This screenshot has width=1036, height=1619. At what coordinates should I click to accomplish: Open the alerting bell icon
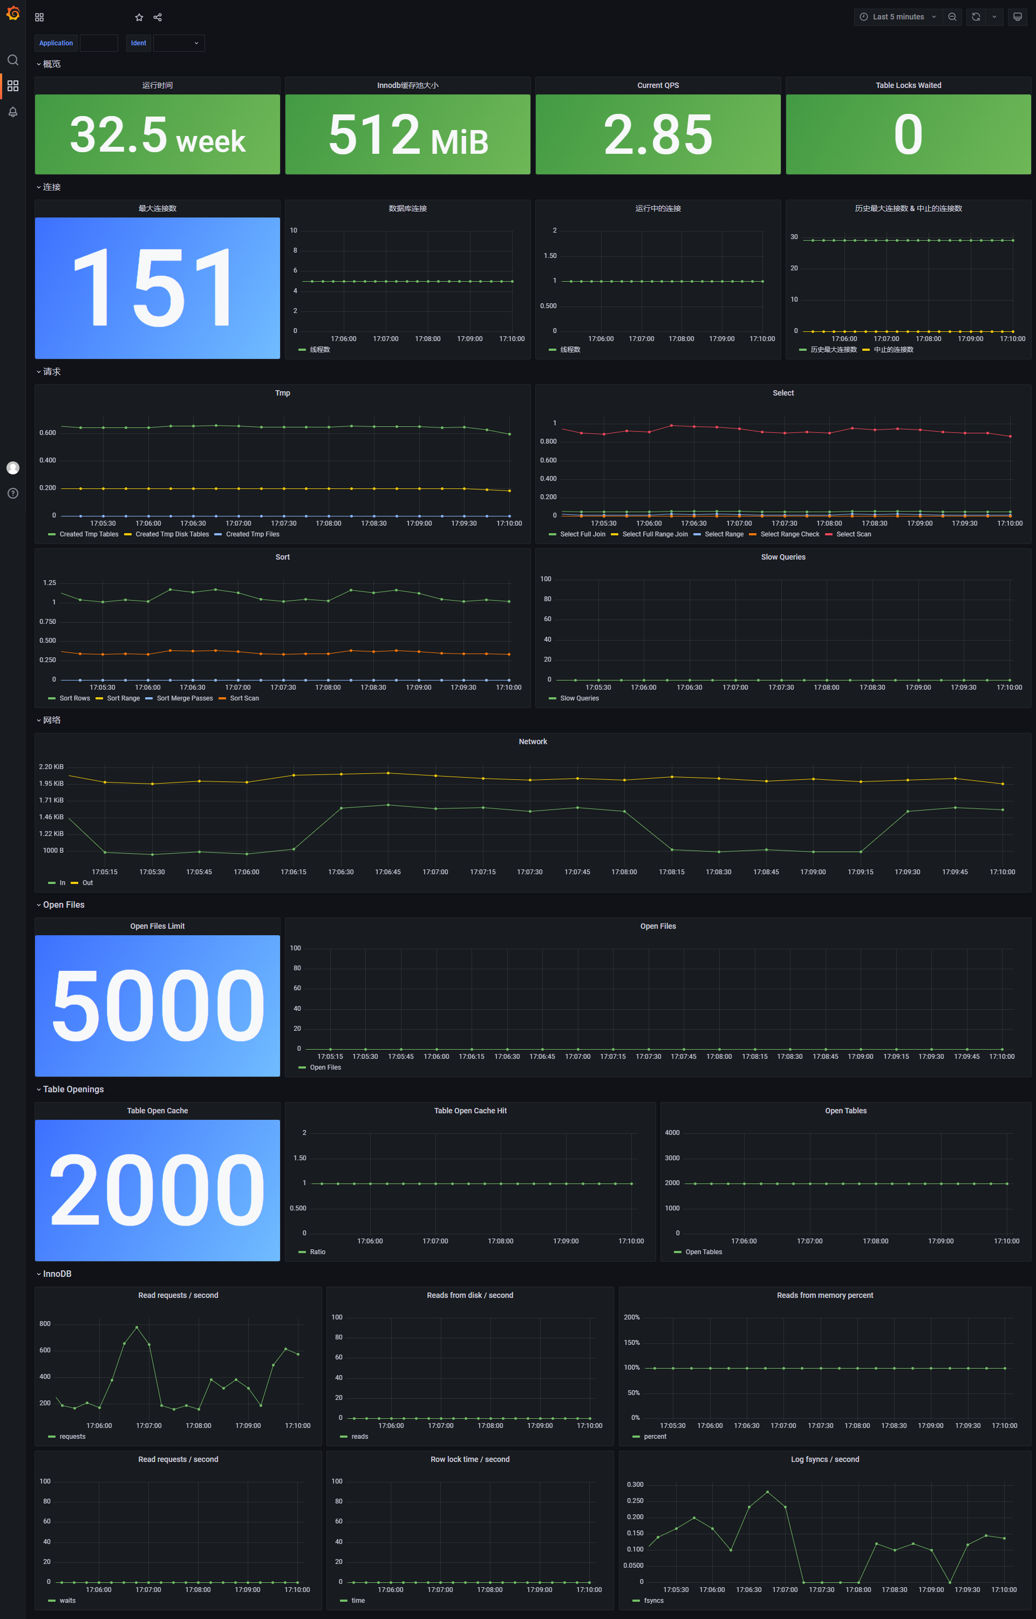pyautogui.click(x=13, y=112)
